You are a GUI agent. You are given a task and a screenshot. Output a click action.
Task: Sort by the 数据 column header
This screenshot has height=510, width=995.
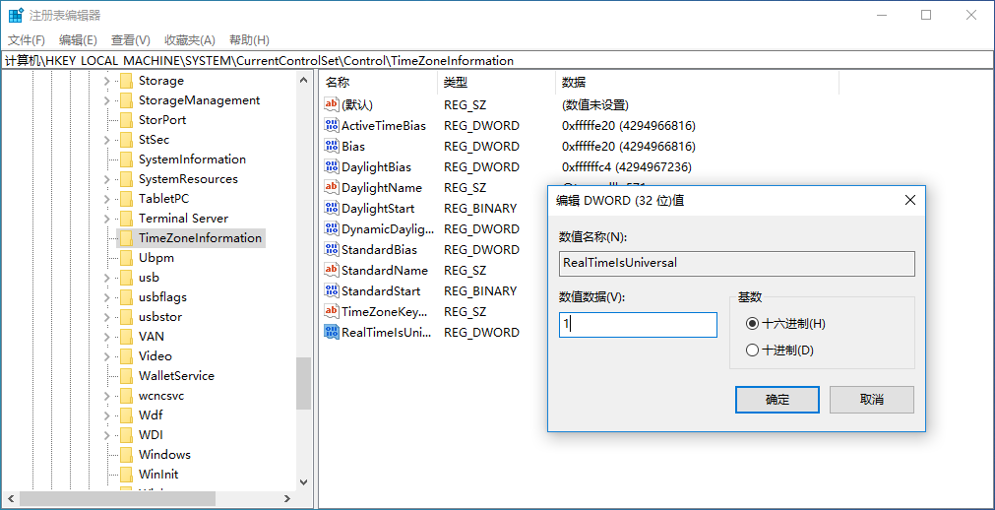698,83
